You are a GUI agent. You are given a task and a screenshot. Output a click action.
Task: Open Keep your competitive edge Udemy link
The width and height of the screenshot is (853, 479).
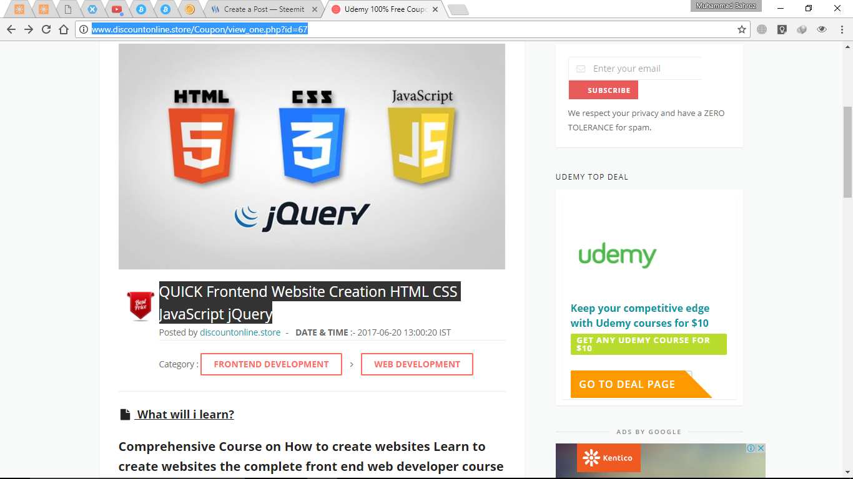[640, 316]
